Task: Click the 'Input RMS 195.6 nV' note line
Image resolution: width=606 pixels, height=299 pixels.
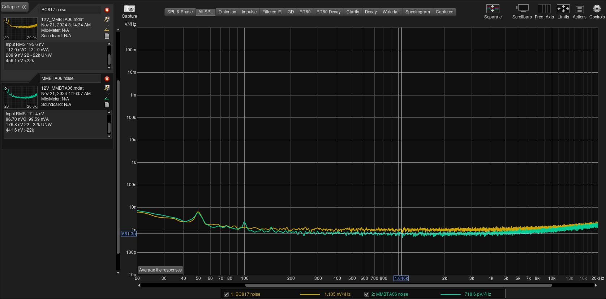Action: [25, 44]
